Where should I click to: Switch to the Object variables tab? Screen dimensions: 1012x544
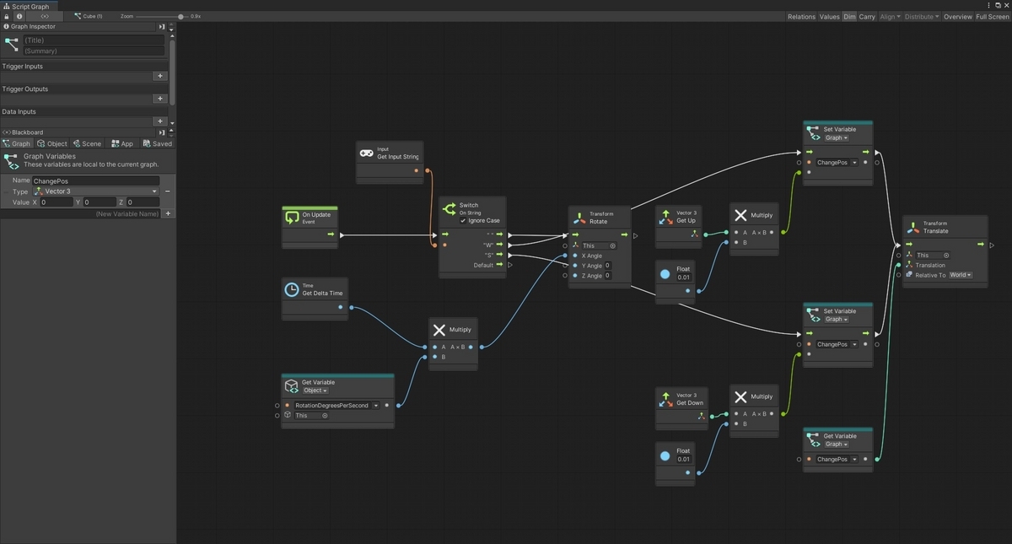52,143
